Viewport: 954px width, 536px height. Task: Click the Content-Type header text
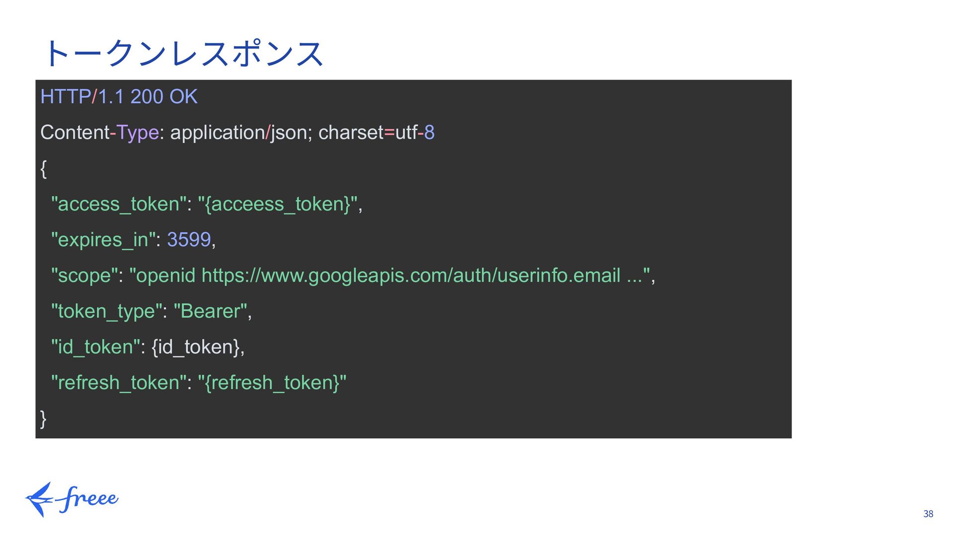tap(99, 133)
